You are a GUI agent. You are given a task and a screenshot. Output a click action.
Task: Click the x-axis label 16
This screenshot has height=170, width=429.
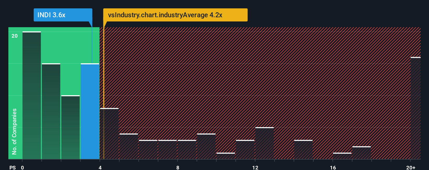[333, 167]
